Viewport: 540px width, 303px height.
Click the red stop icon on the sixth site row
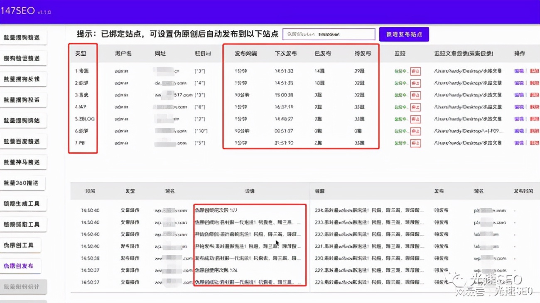[x=415, y=130]
